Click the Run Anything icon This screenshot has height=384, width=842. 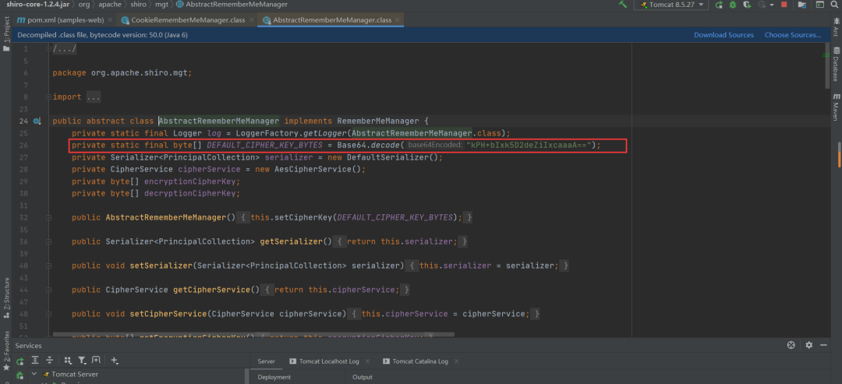(x=819, y=5)
